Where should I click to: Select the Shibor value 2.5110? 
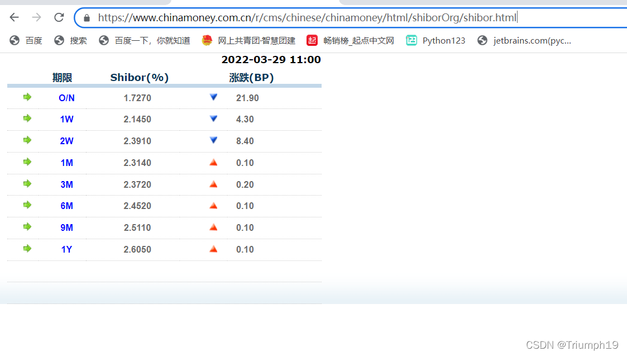click(x=137, y=227)
